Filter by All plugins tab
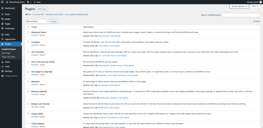 [26, 15]
